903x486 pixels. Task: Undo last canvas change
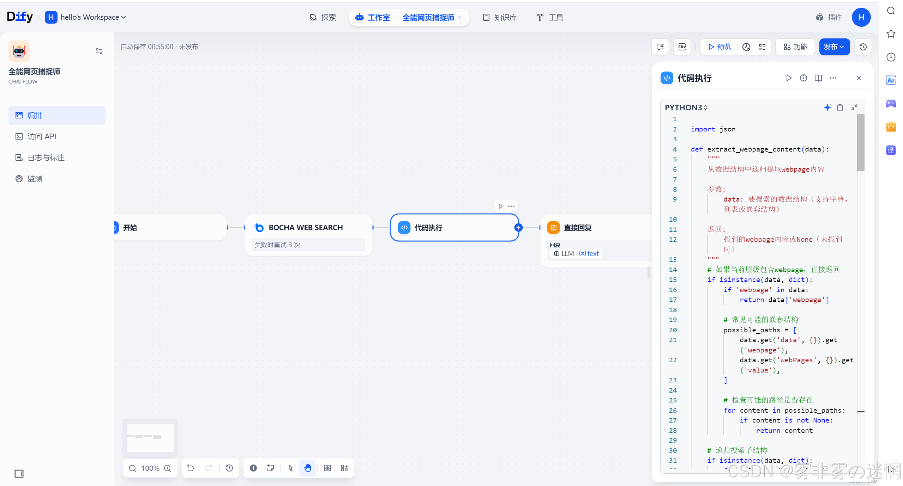191,468
